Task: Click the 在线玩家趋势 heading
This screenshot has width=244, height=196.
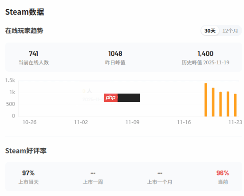Action: click(24, 31)
